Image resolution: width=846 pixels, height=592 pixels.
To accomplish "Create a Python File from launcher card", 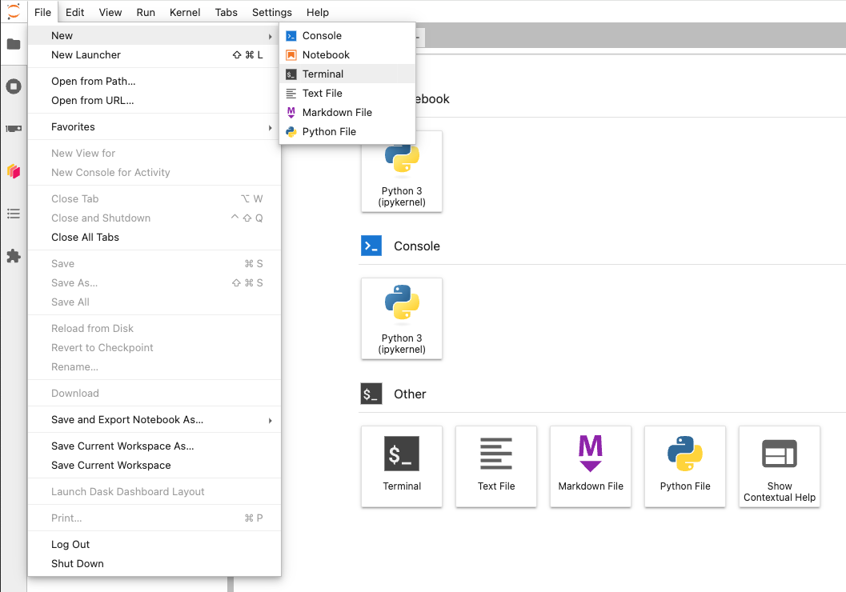I will (685, 466).
